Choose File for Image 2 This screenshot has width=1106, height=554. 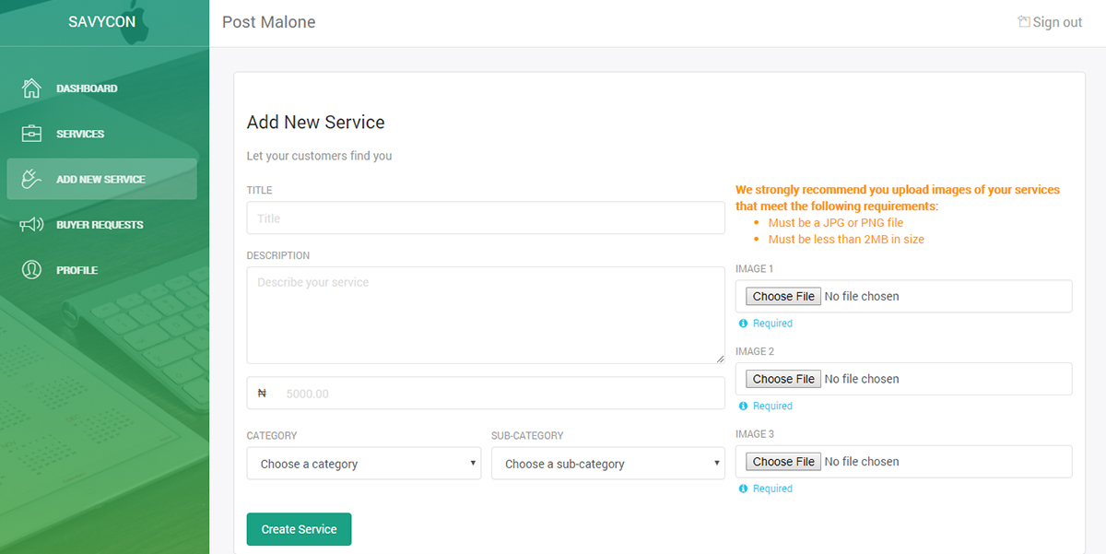[783, 379]
